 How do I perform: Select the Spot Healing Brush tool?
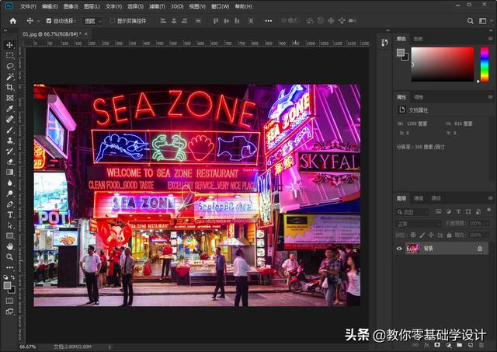coord(10,119)
